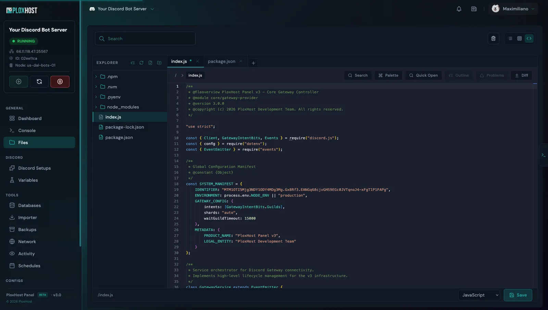Close the index.js tab
548x310 pixels.
click(x=197, y=61)
